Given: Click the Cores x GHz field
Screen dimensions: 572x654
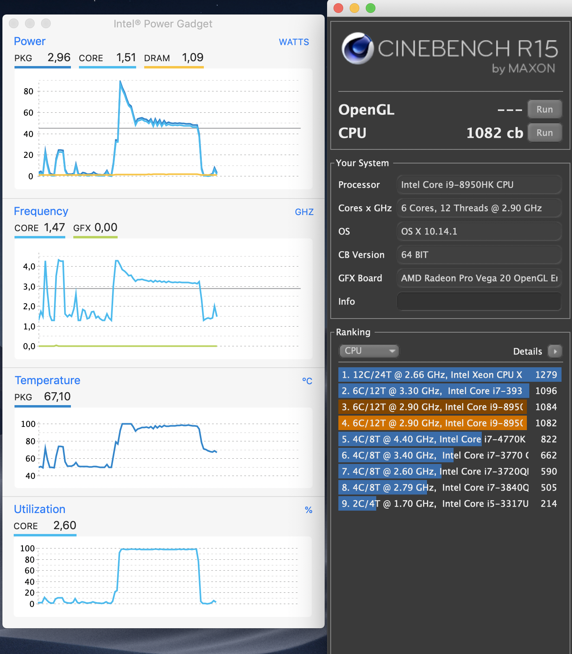Looking at the screenshot, I should click(479, 208).
